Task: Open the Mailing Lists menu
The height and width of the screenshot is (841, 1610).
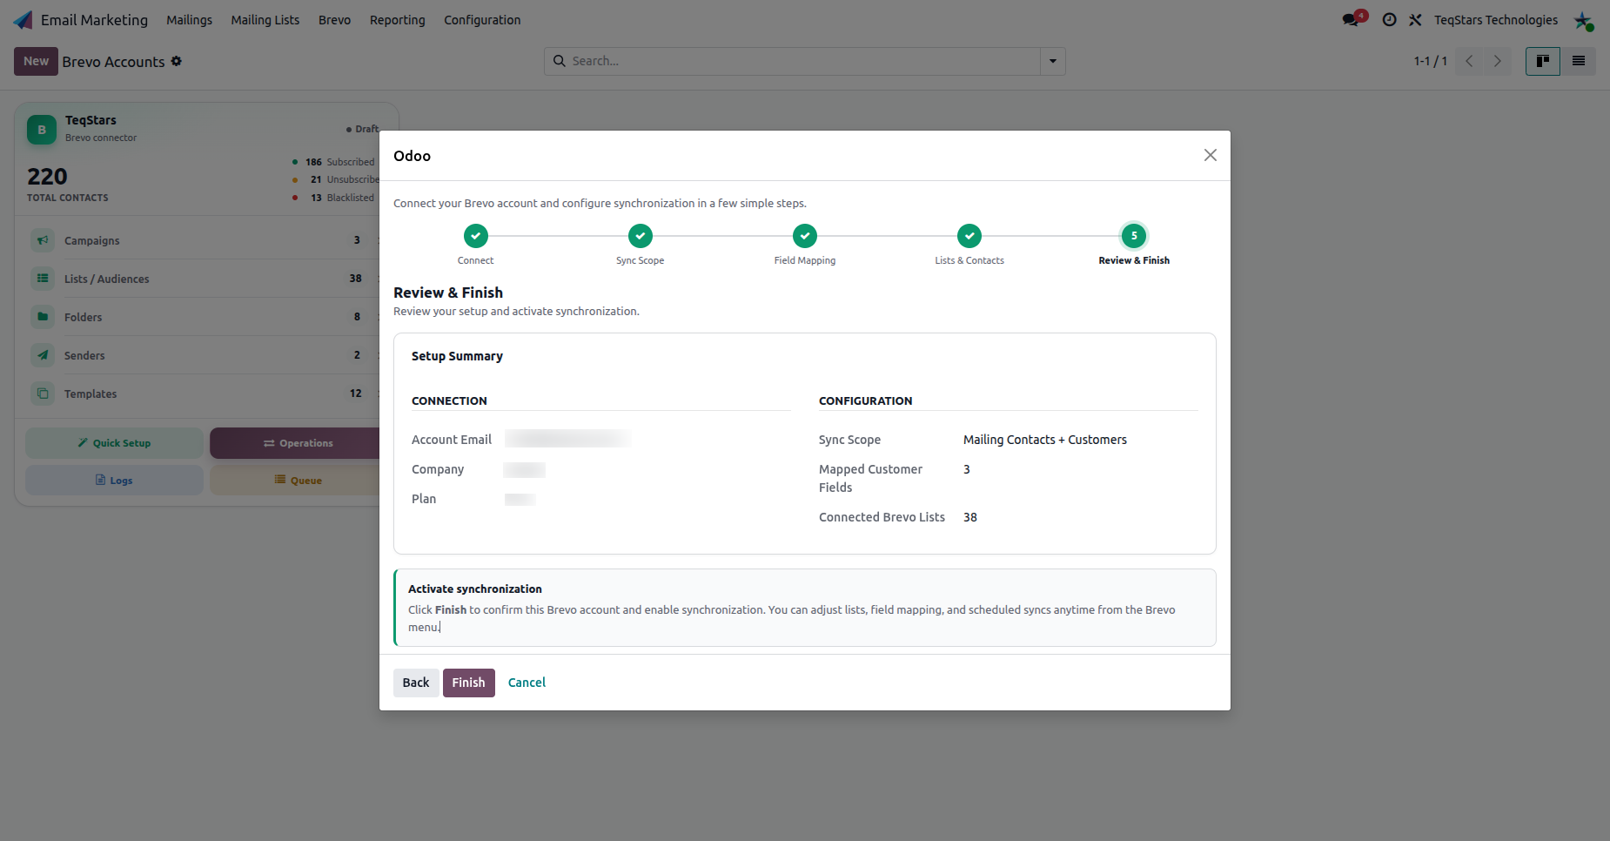Action: [265, 20]
